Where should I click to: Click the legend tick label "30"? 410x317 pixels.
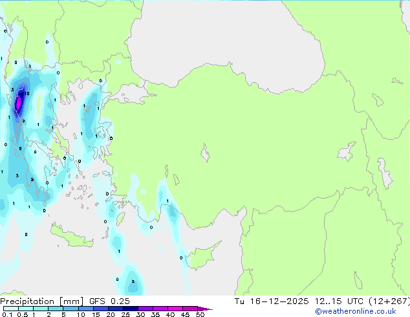point(140,314)
